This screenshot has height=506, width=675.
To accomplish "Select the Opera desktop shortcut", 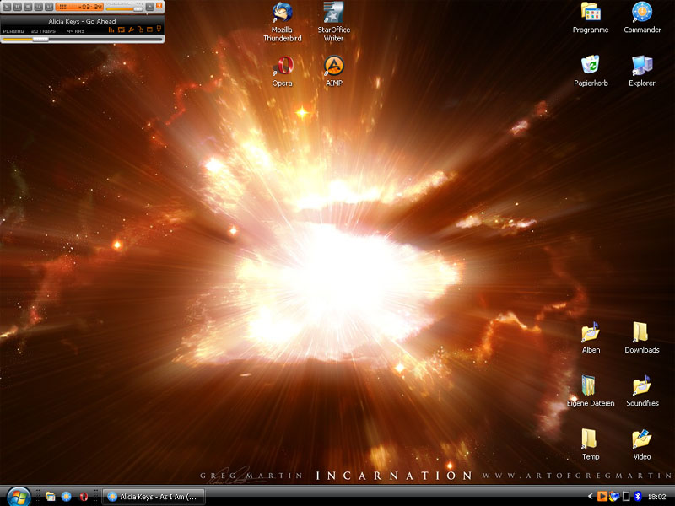I will [x=283, y=72].
